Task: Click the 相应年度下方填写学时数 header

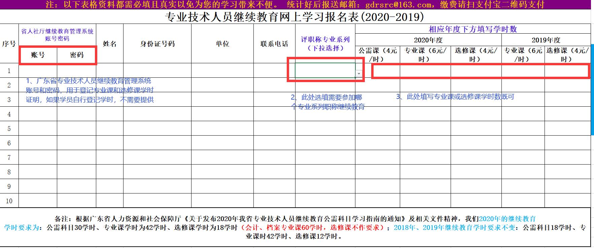Action: coord(473,29)
